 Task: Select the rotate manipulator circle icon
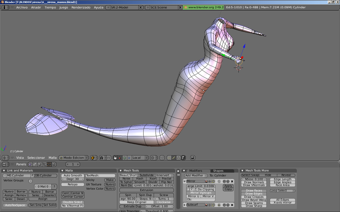pyautogui.click(x=124, y=158)
